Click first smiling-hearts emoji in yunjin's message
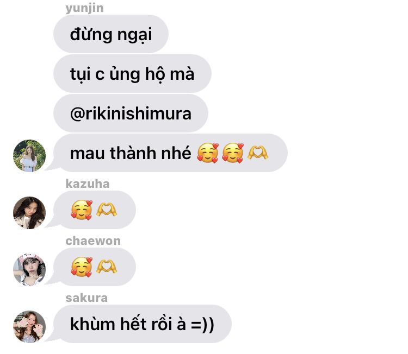This screenshot has height=354, width=408. point(207,153)
